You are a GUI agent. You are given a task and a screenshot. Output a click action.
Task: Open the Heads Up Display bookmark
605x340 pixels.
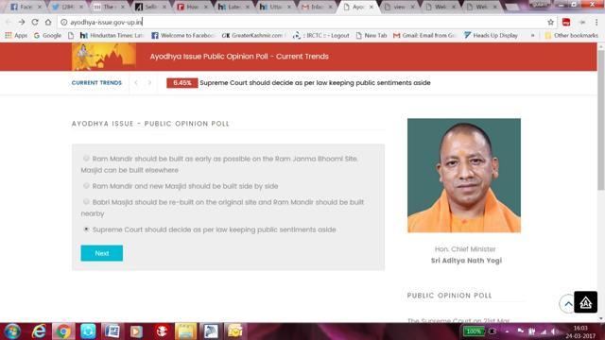click(491, 36)
